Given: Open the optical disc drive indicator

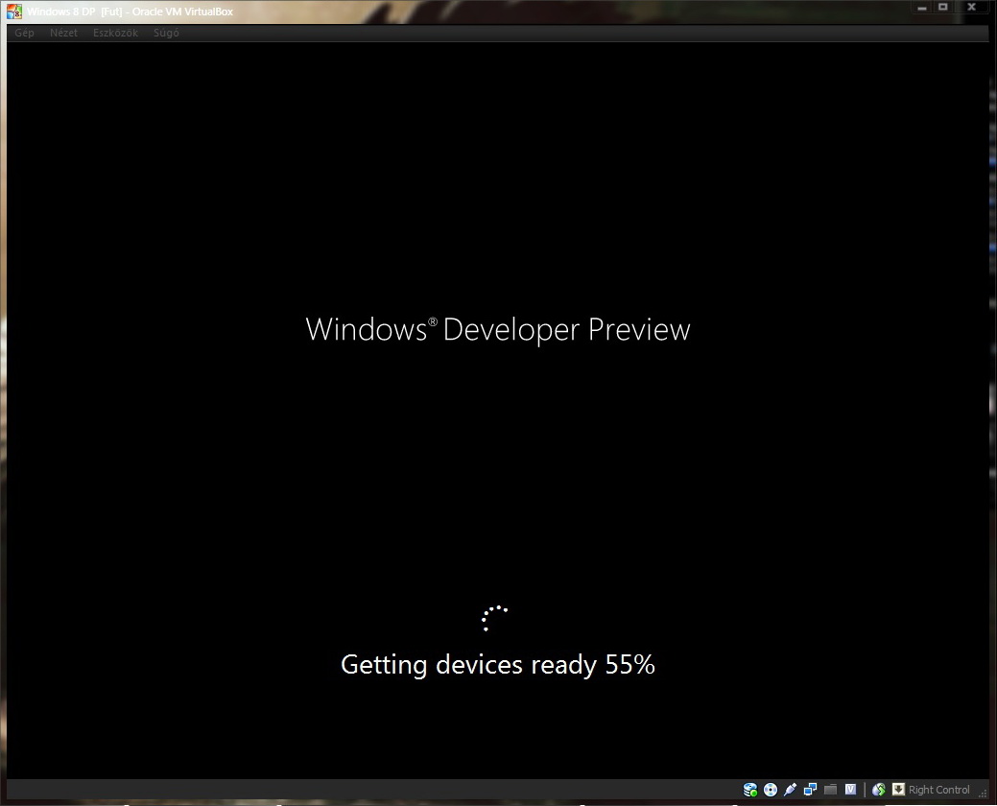Looking at the screenshot, I should point(771,790).
